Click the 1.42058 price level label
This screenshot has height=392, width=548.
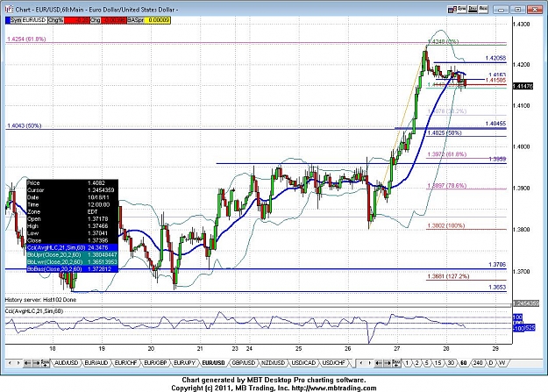(x=495, y=58)
